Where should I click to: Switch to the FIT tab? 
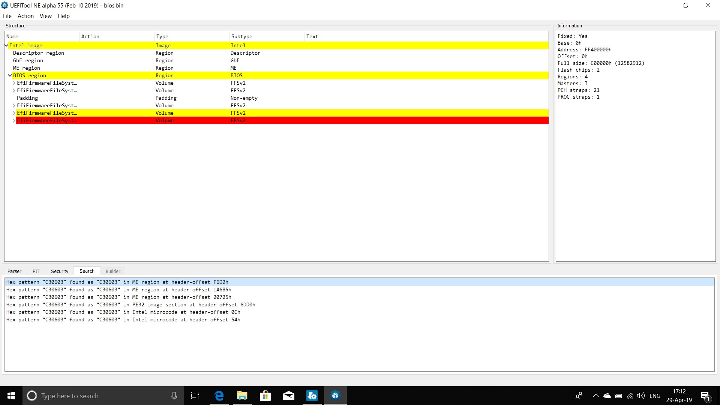coord(36,271)
